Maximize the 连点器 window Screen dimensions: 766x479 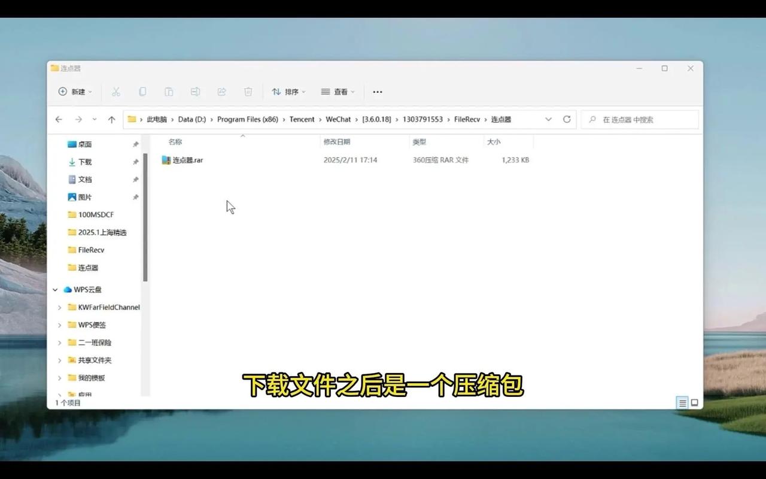click(x=664, y=68)
